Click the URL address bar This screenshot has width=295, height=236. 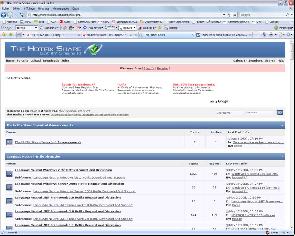[126, 15]
